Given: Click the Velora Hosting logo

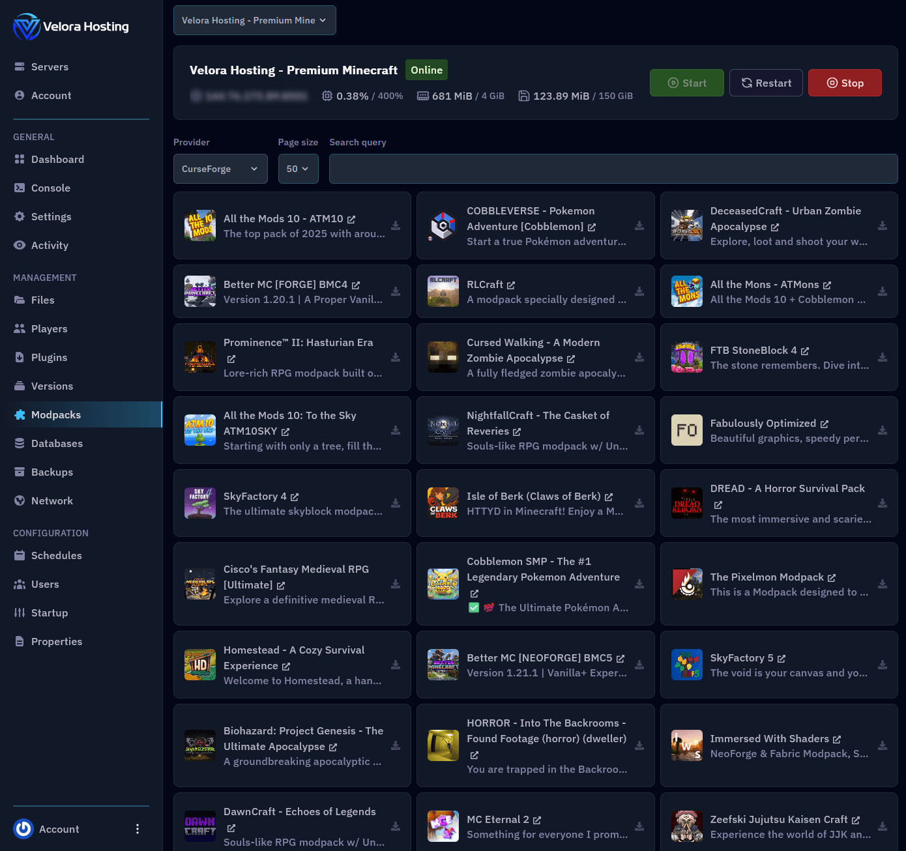Looking at the screenshot, I should pyautogui.click(x=26, y=27).
